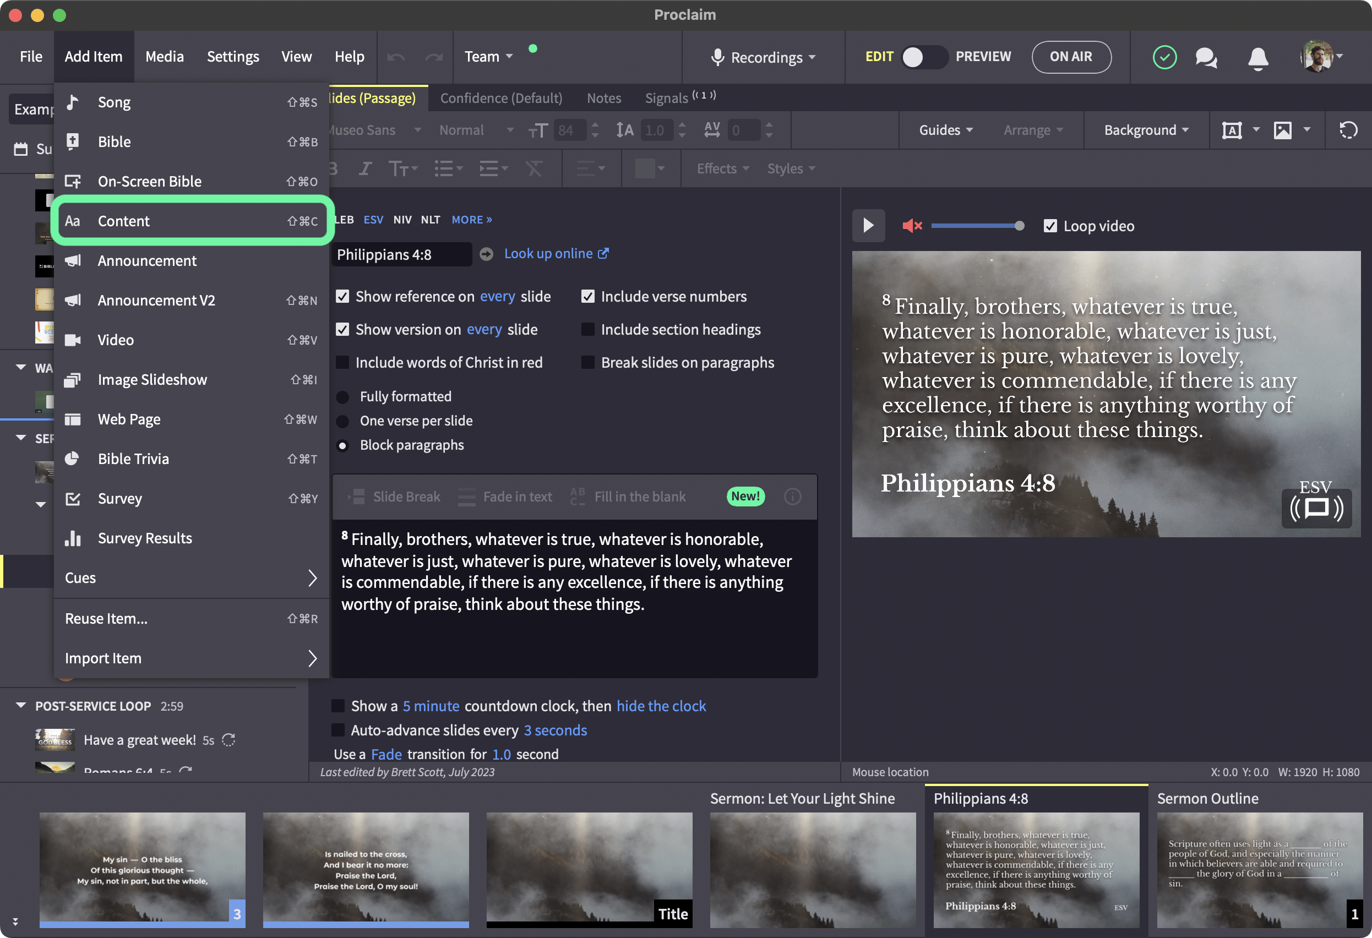Click the Video menu camera icon

point(73,340)
